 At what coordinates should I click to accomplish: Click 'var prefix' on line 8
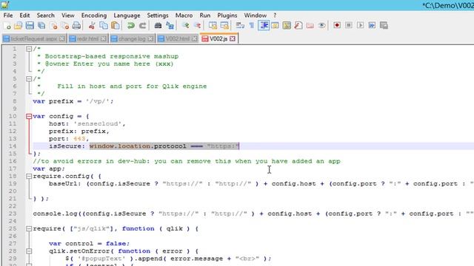pos(53,101)
